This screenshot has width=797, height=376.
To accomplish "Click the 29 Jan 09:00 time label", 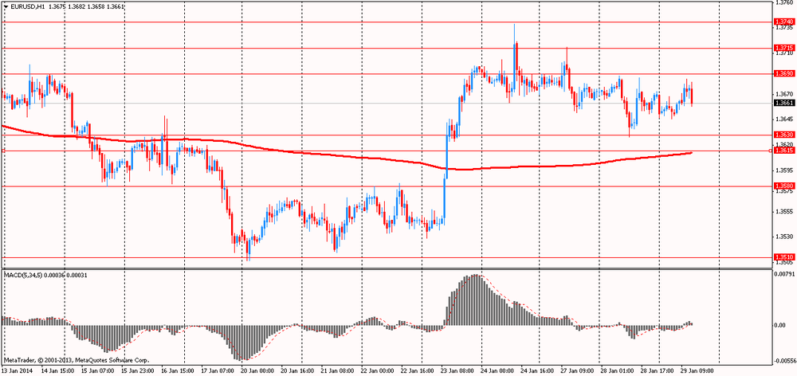I will pyautogui.click(x=696, y=371).
